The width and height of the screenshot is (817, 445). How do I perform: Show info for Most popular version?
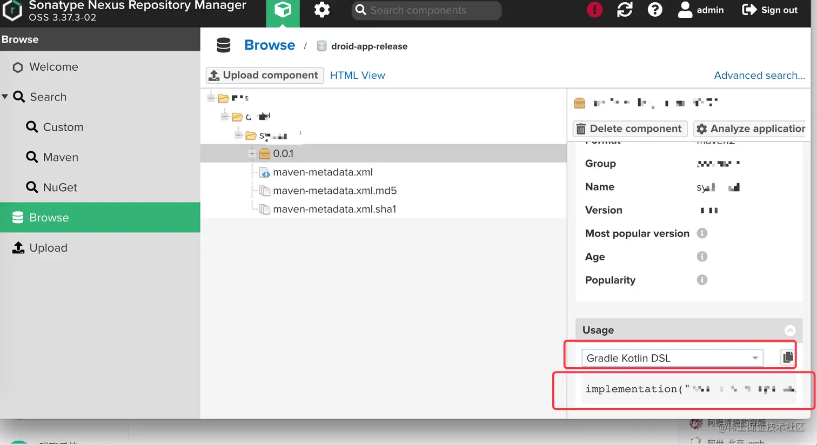pos(702,233)
